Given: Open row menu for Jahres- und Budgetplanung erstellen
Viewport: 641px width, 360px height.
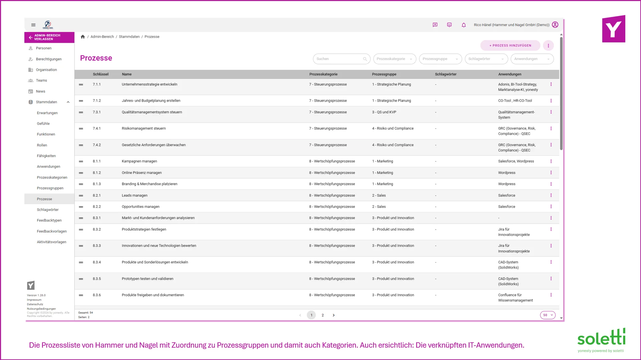Looking at the screenshot, I should [551, 101].
